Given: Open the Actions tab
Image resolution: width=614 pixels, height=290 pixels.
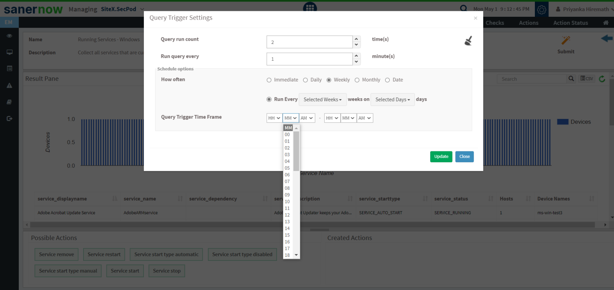Looking at the screenshot, I should tap(528, 23).
